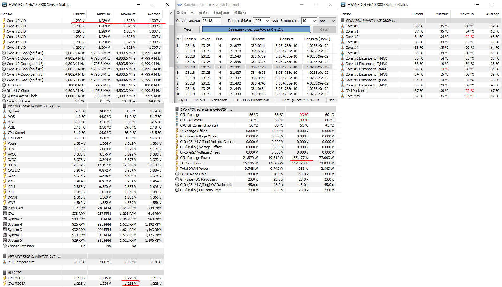Select the PCH Temperature thermometer icon

(x=4, y=262)
